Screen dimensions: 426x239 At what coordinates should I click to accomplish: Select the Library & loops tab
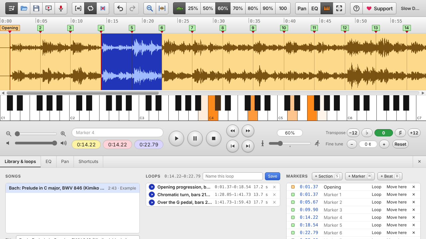coord(20,162)
